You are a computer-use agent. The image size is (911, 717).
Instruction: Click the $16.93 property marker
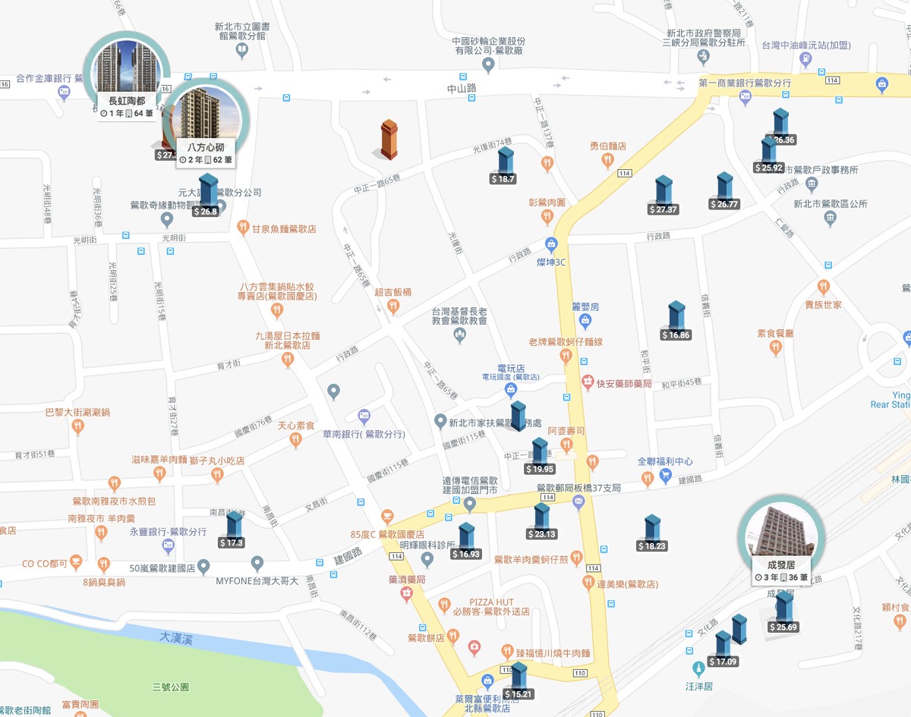466,541
